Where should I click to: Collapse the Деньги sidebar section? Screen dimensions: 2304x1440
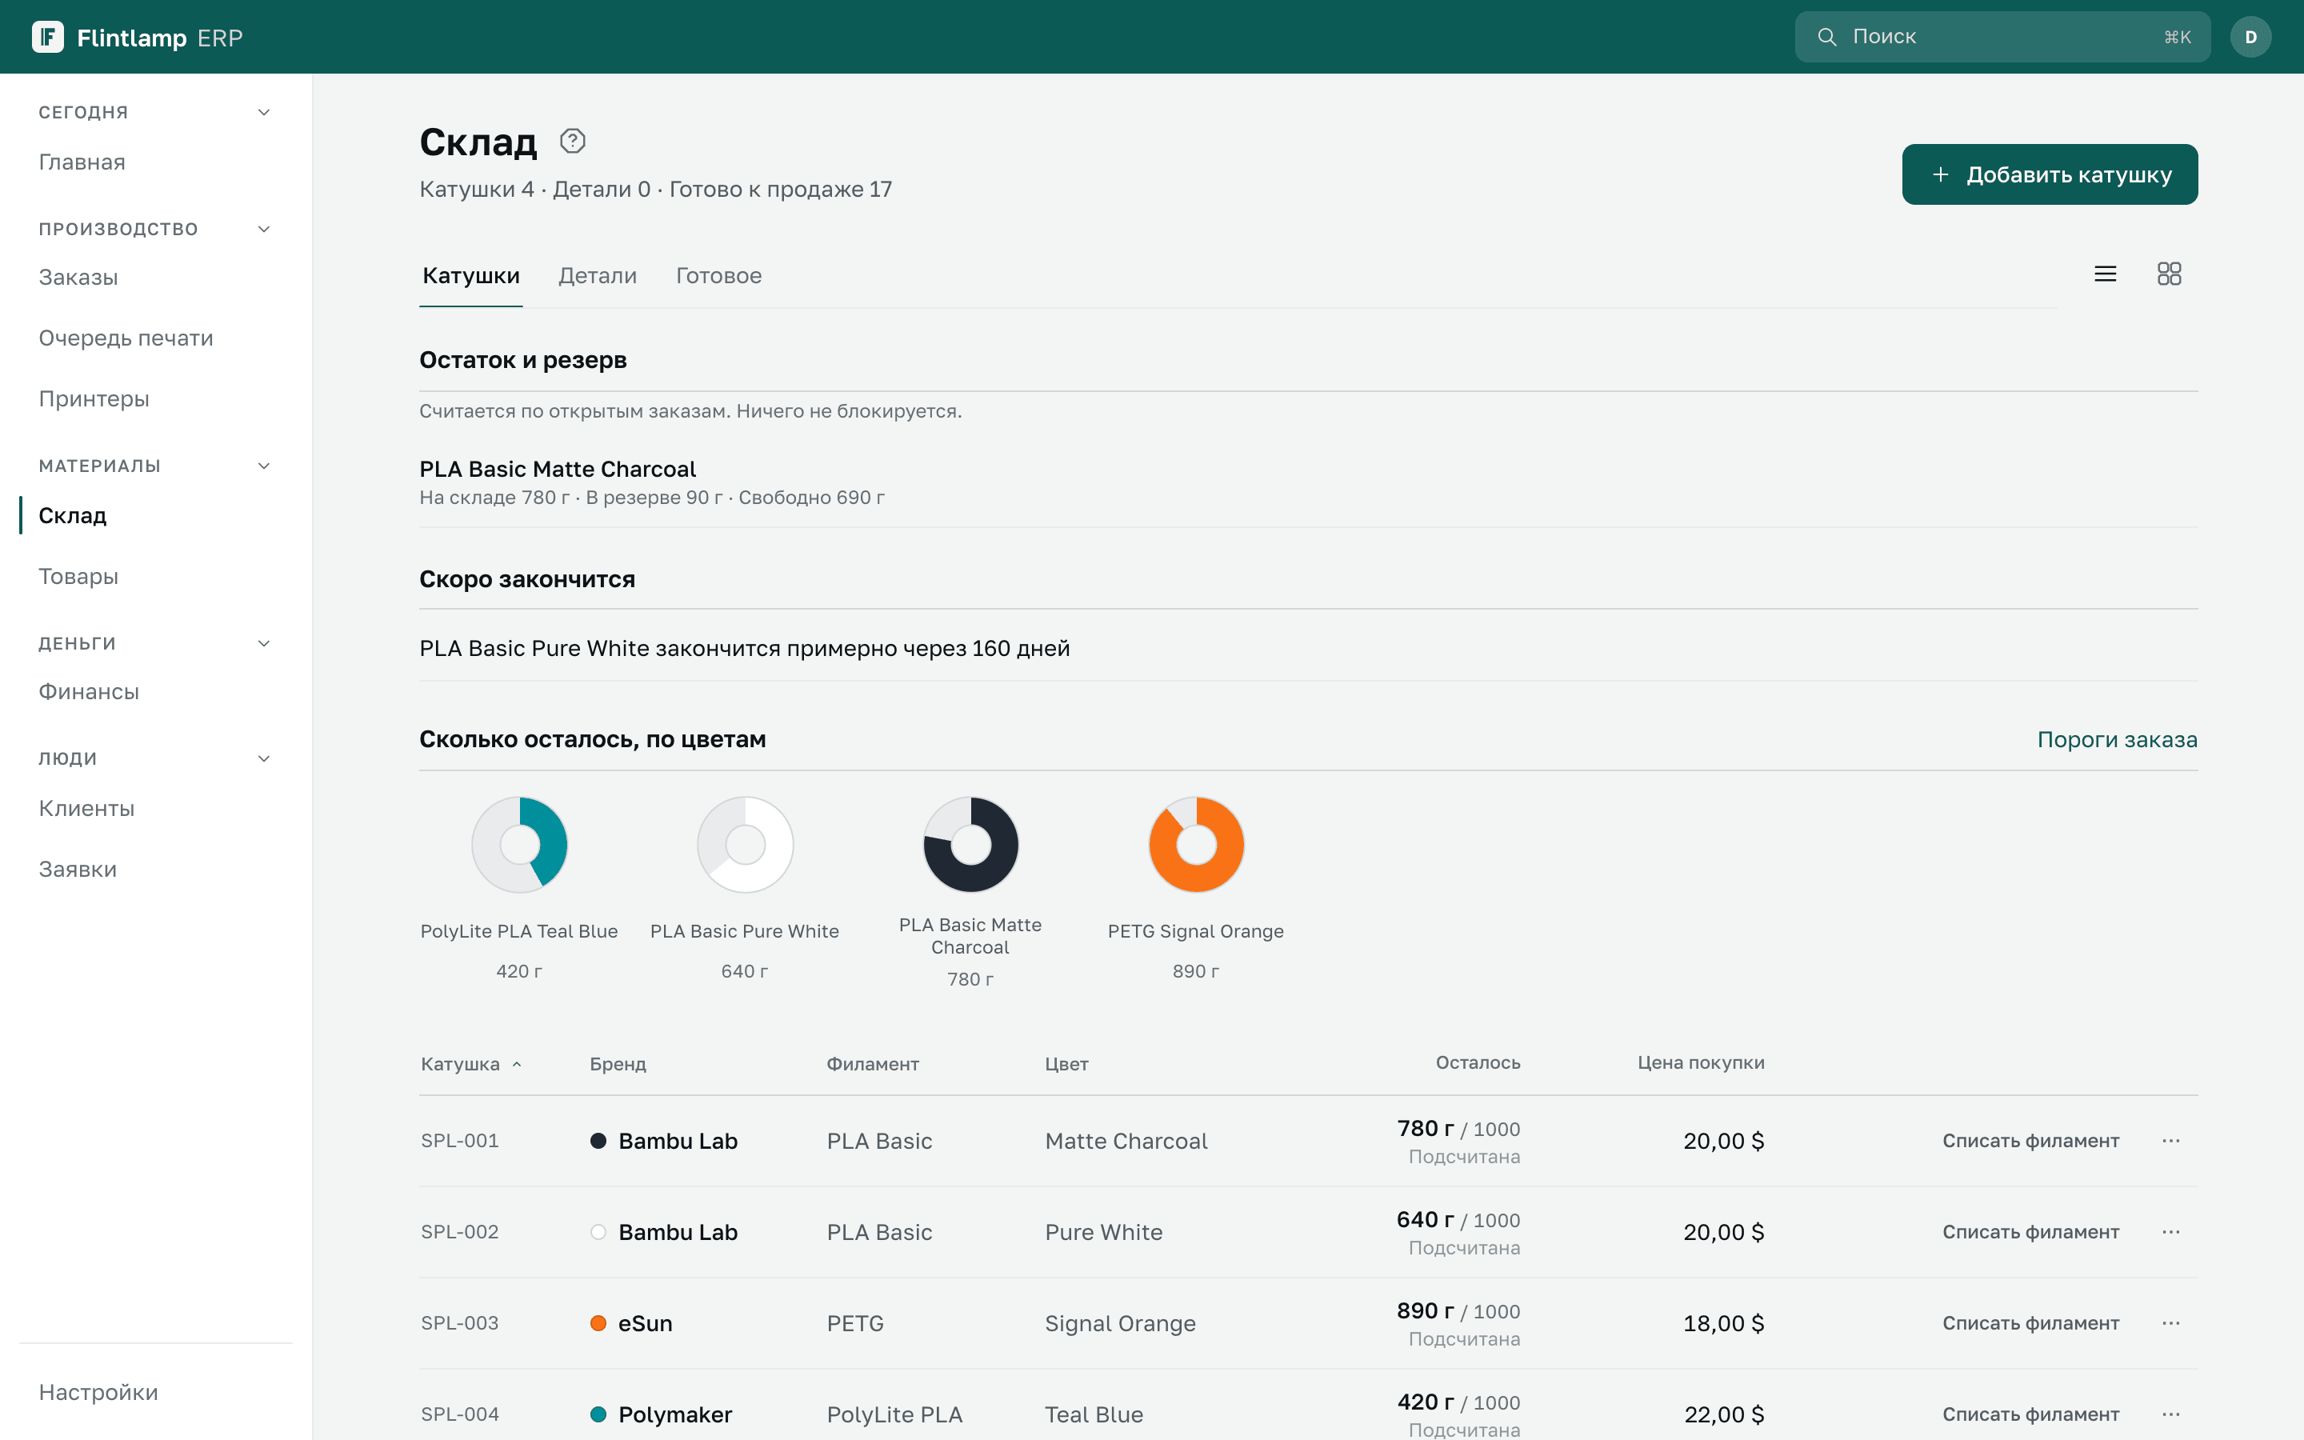point(264,644)
